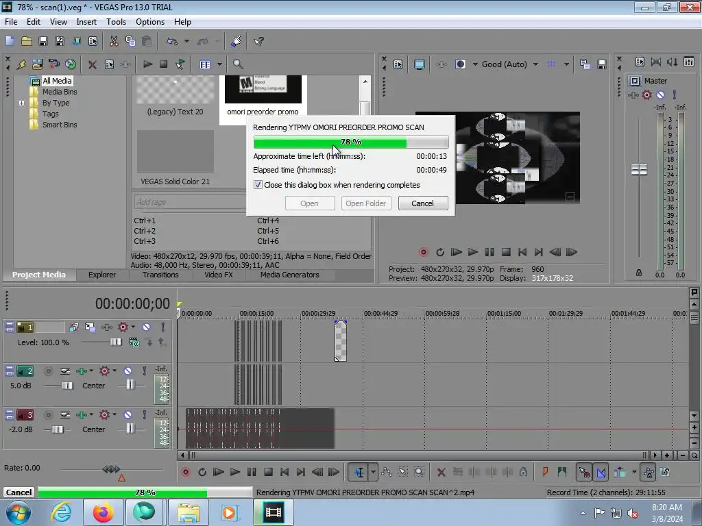This screenshot has height=526, width=702.
Task: Copy snapshot to clipboard in preview toolbar
Action: pos(585,64)
